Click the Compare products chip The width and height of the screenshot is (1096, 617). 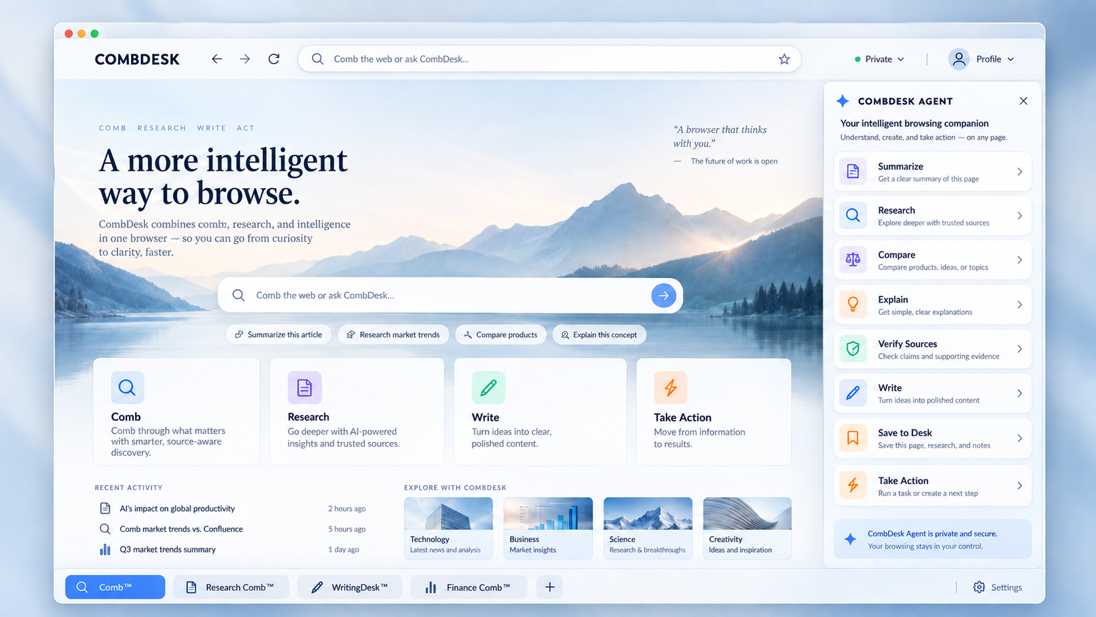tap(501, 334)
